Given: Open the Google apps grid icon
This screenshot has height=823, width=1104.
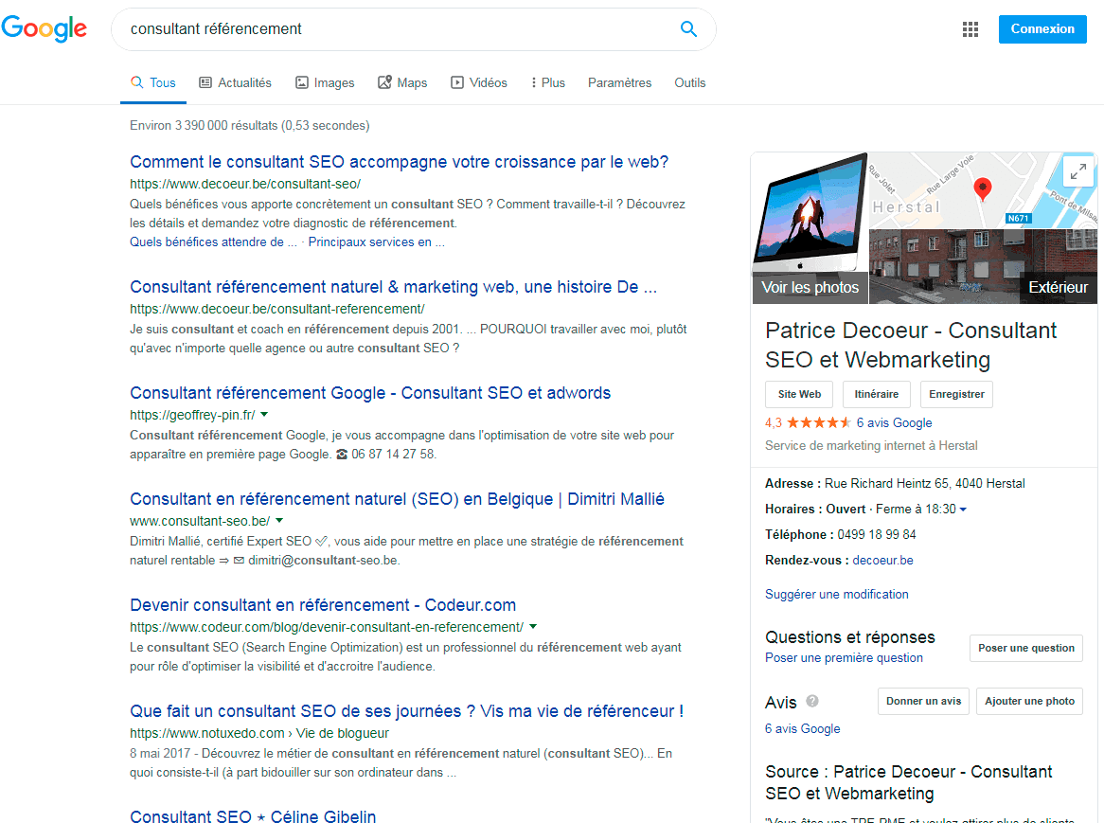Looking at the screenshot, I should (x=970, y=28).
